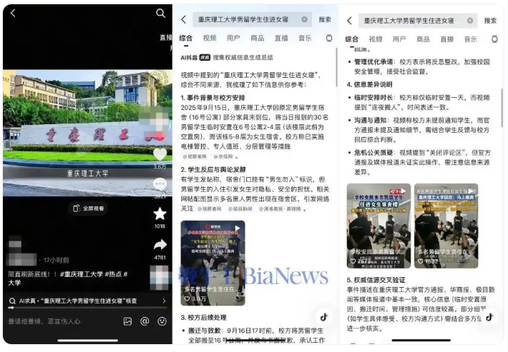The width and height of the screenshot is (508, 352).
Task: Open the video thumbnail showing 1532 likes
Action: tap(446, 226)
